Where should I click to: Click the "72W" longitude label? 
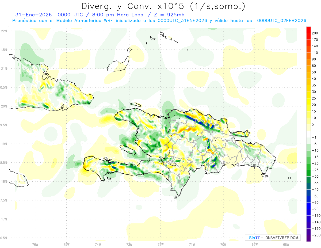pos(160,244)
